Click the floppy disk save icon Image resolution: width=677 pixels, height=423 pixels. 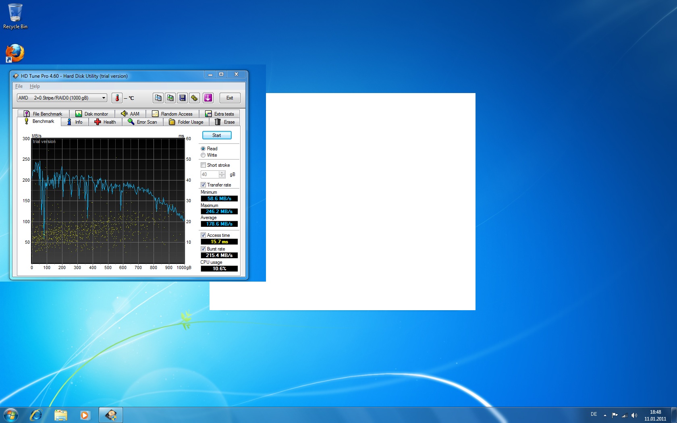[183, 98]
